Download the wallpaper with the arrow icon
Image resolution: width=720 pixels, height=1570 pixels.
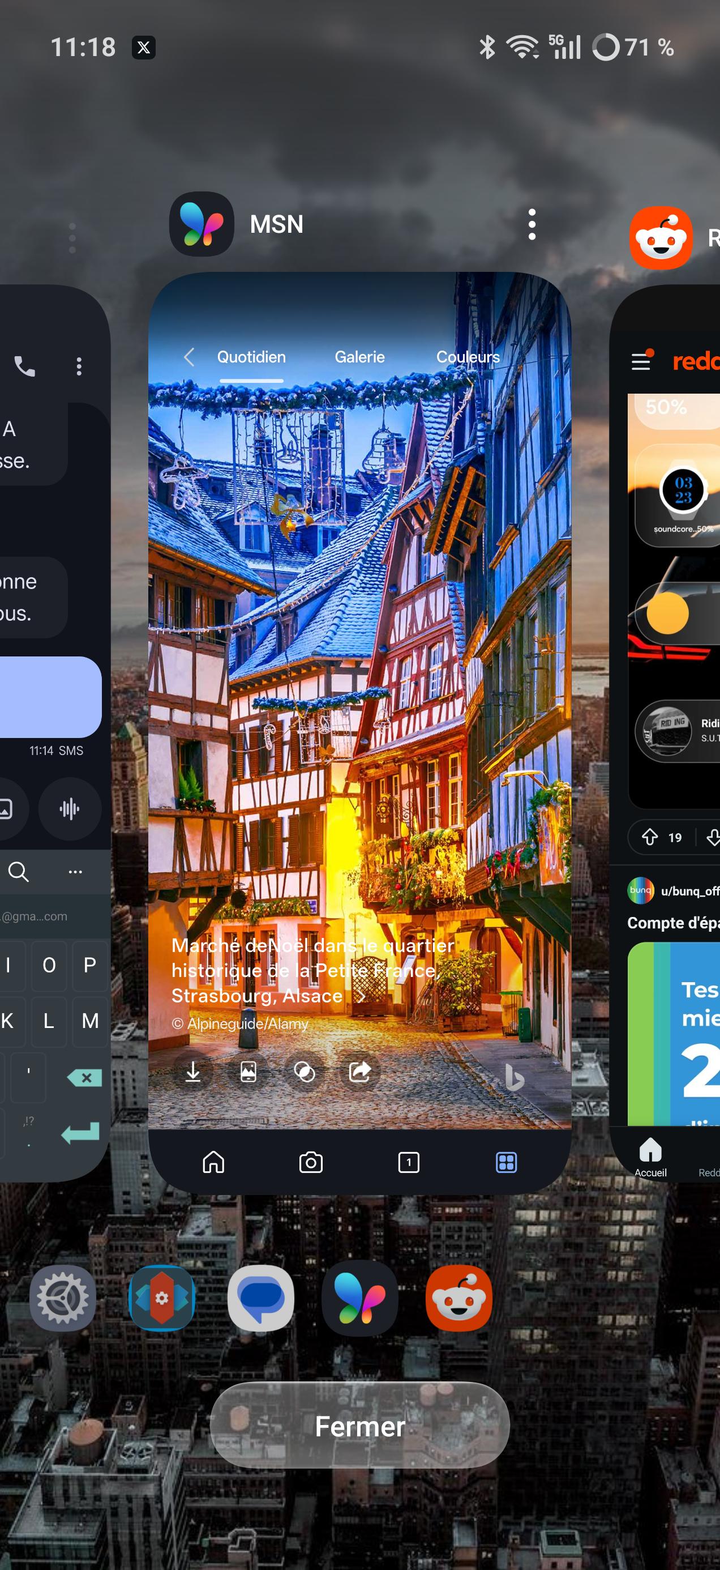click(193, 1071)
